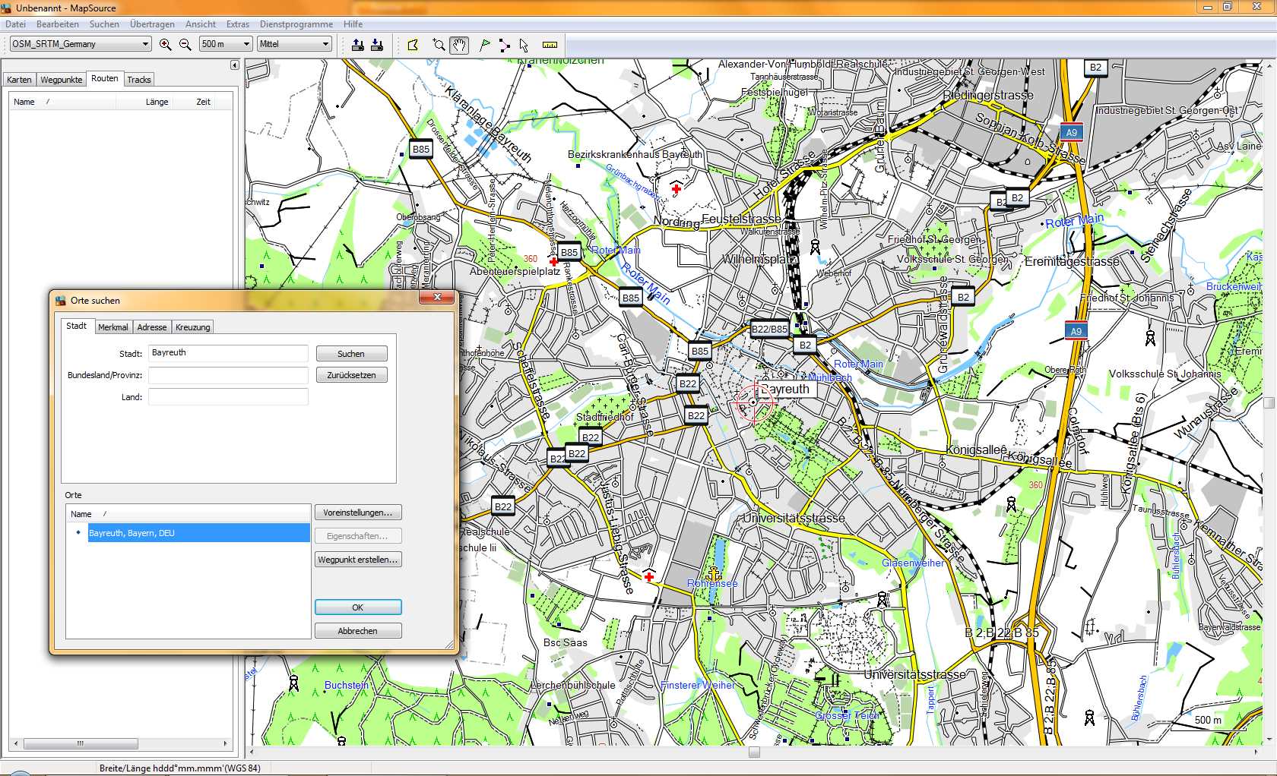Switch to the Wegpunkte tab

[62, 80]
